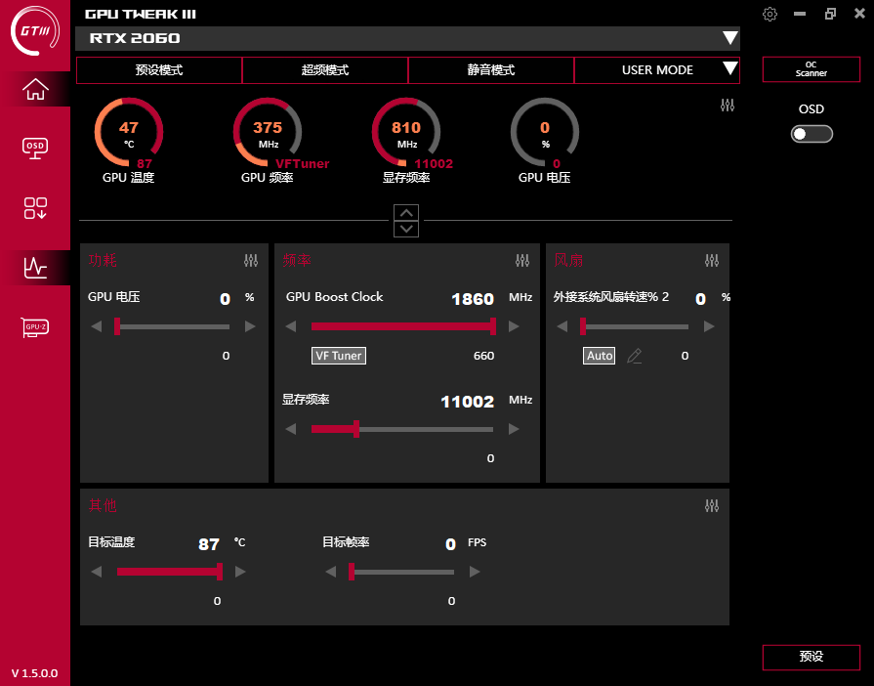Open VF Tuner button
Image resolution: width=874 pixels, height=686 pixels.
[x=339, y=356]
